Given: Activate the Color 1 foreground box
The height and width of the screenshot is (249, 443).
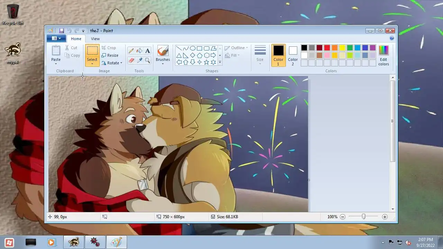Looking at the screenshot, I should 278,55.
